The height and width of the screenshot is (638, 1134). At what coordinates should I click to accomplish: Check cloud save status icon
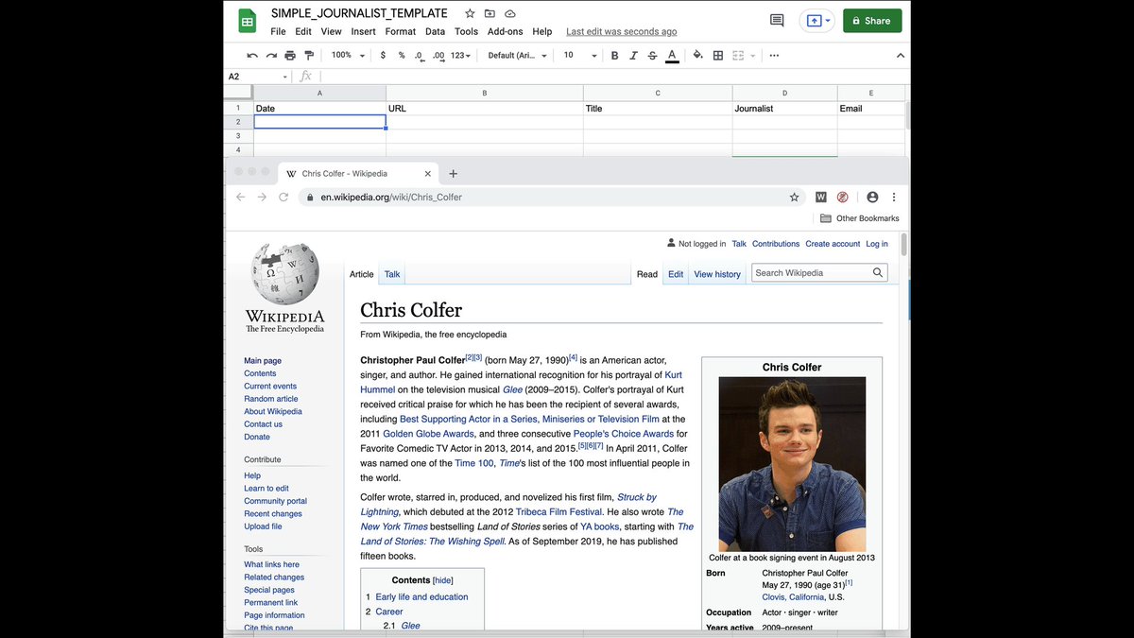(510, 14)
